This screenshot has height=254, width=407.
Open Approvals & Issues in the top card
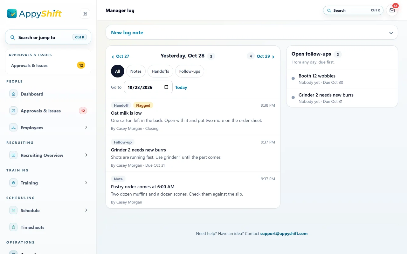point(48,65)
